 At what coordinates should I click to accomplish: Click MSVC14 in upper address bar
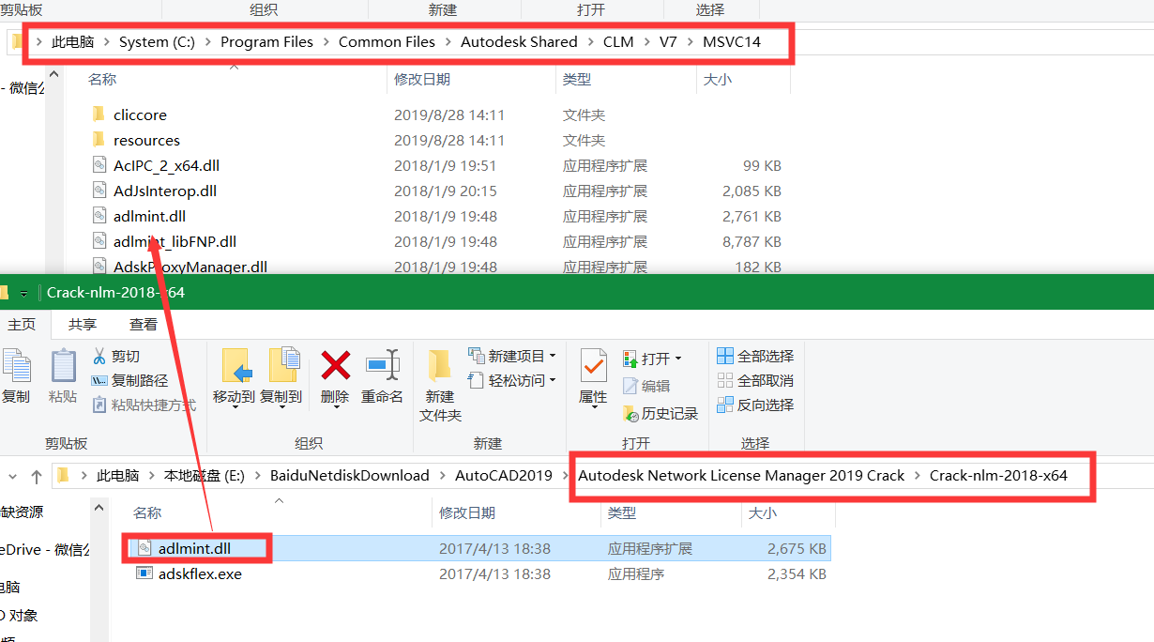[732, 42]
